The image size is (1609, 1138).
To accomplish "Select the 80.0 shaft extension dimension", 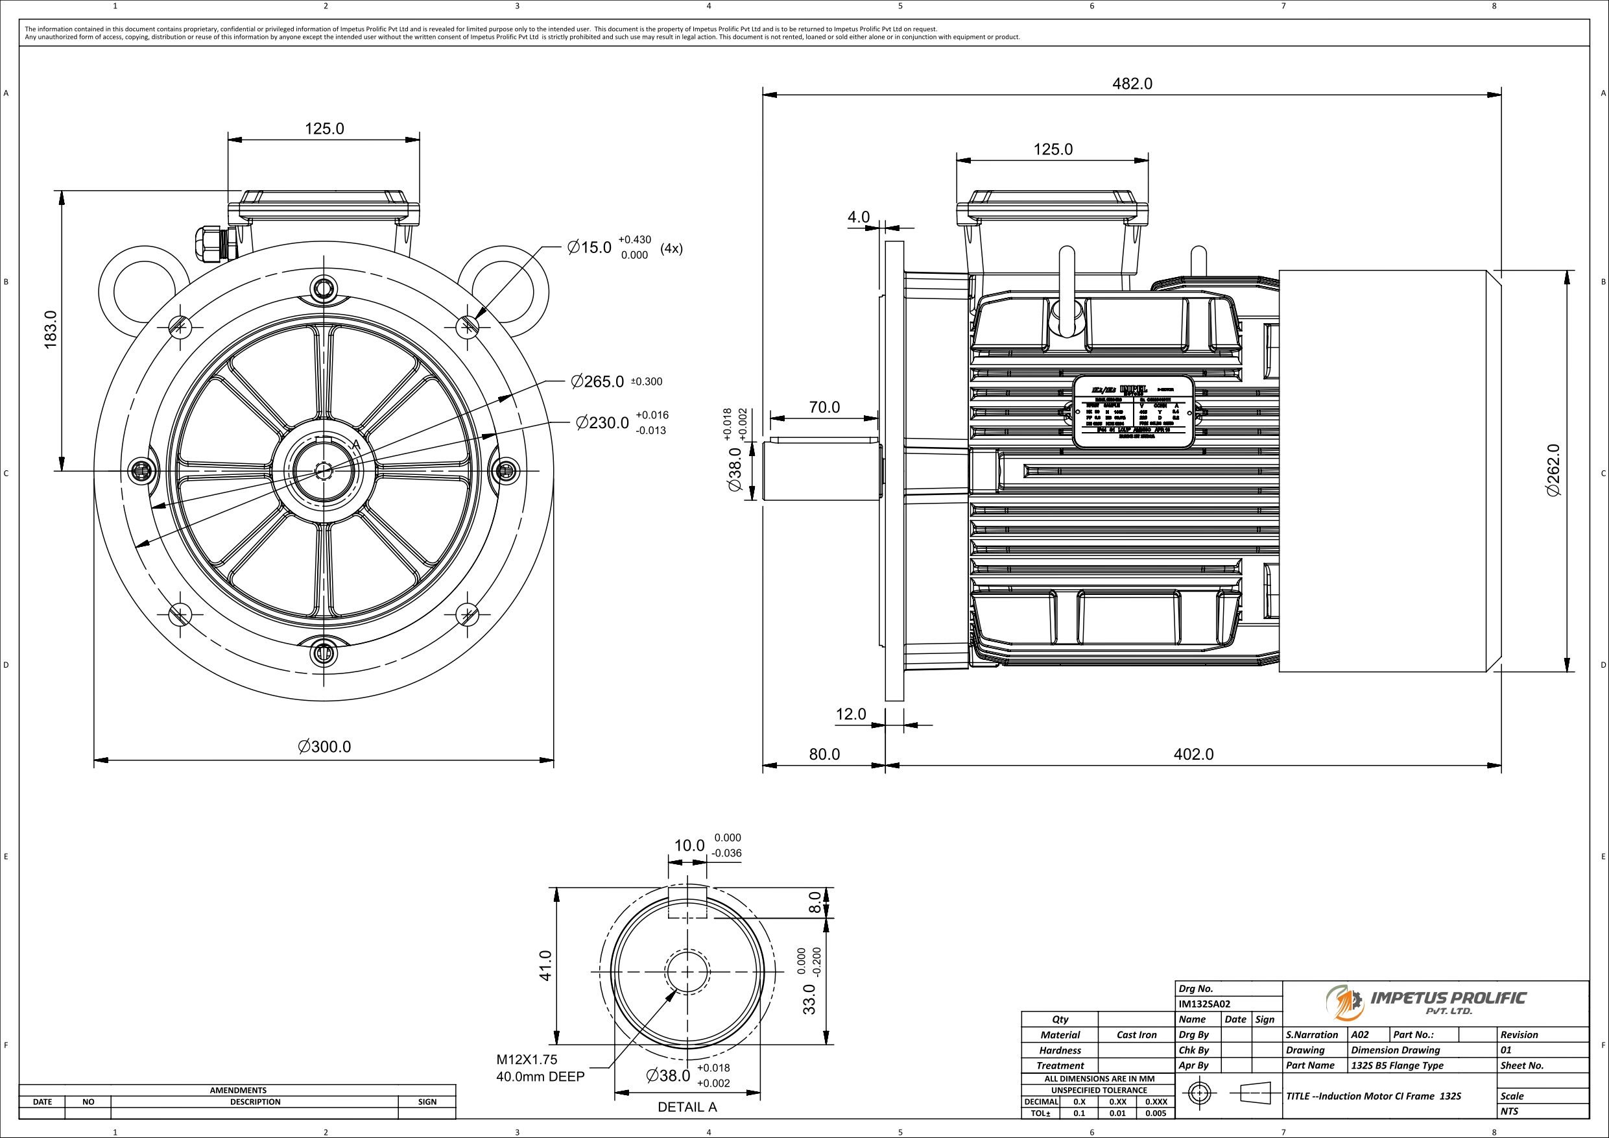I will (824, 754).
